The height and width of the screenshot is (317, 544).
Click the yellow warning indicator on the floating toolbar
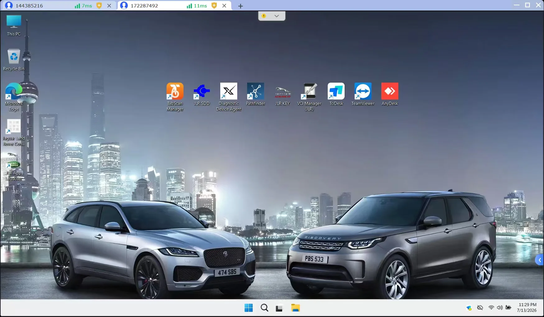coord(264,16)
